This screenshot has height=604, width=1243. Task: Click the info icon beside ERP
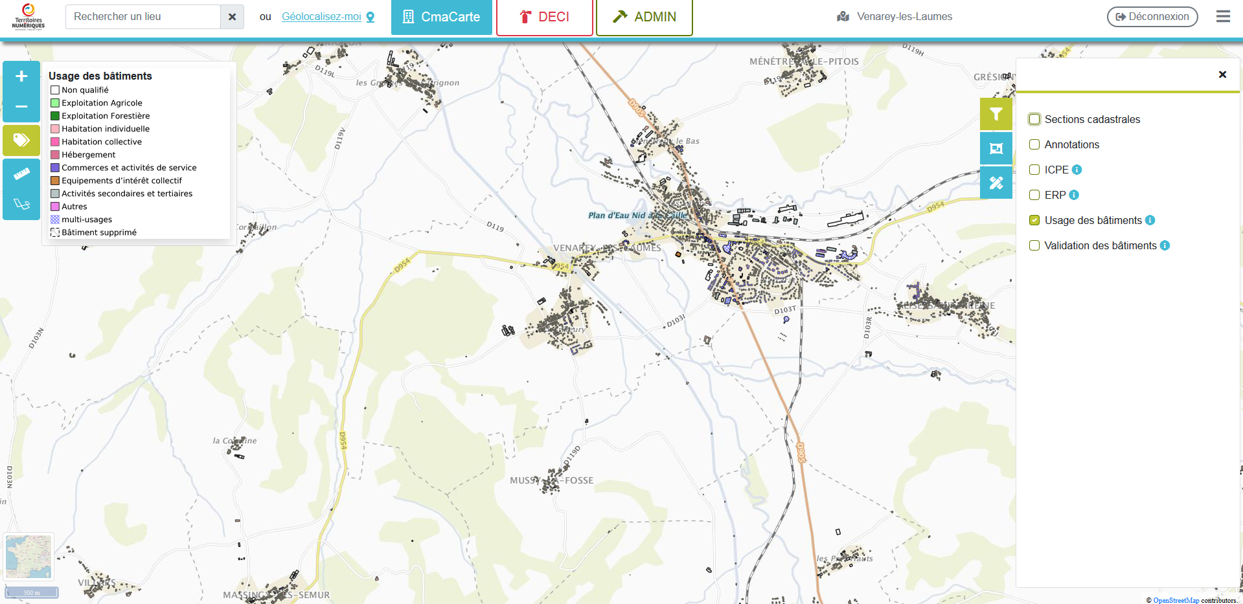[1074, 195]
